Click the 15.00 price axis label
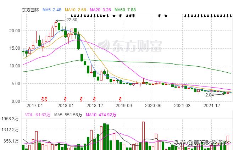 (15, 48)
